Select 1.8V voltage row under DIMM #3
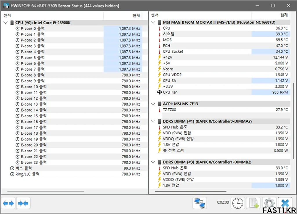This screenshot has width=297, height=214. point(223,185)
